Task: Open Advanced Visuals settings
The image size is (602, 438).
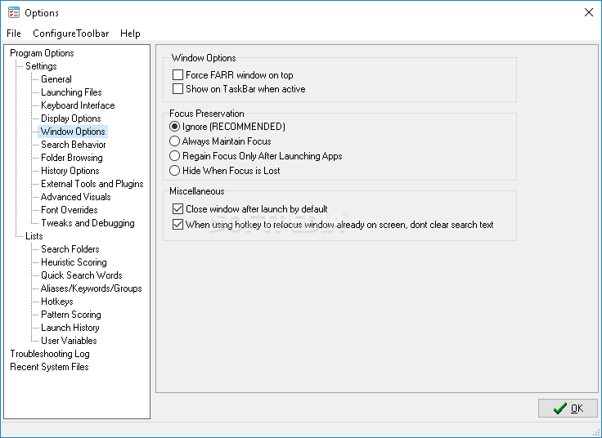Action: [x=75, y=196]
